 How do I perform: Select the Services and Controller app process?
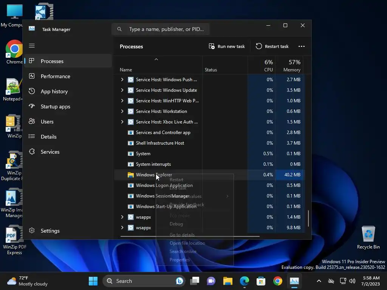[x=209, y=133]
